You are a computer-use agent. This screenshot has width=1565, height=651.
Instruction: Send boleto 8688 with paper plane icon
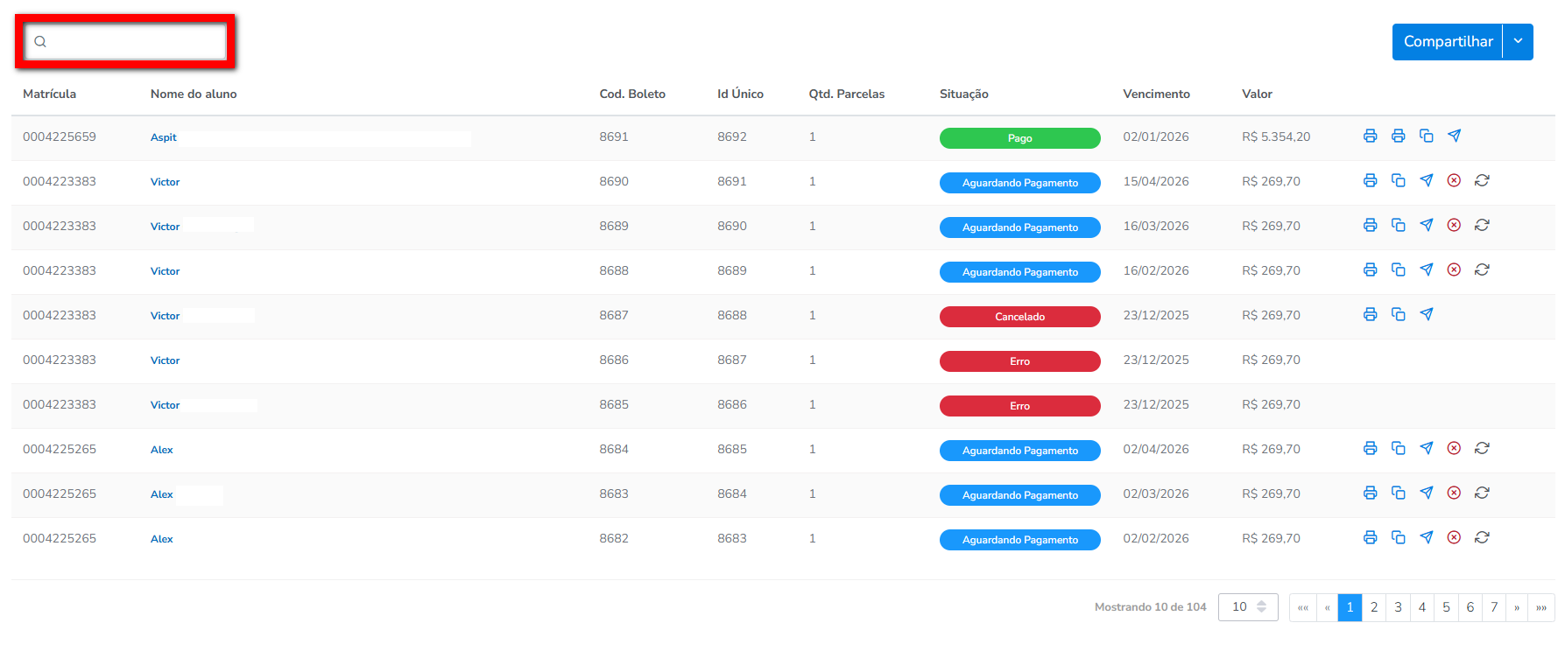[x=1426, y=270]
